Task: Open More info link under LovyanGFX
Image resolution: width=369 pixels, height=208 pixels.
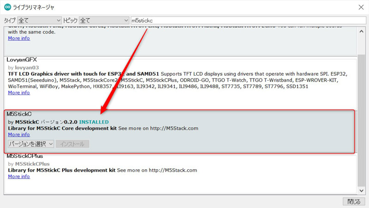Action: (x=19, y=93)
